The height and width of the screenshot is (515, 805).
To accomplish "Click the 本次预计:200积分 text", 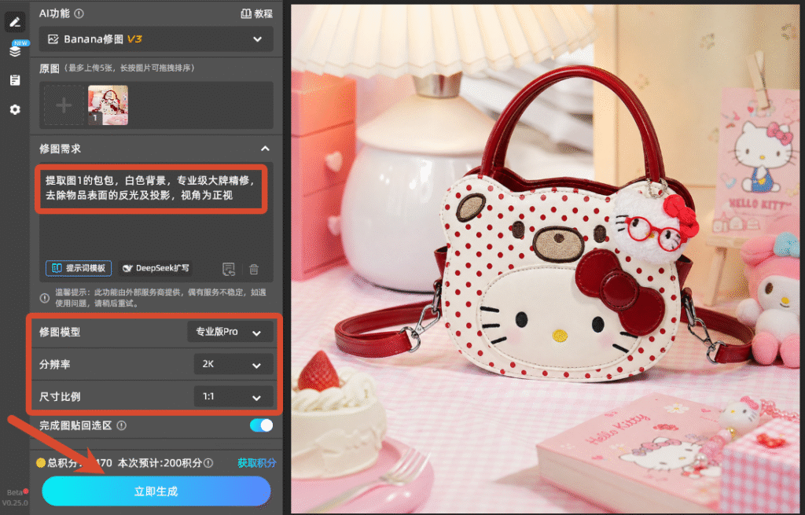I will [160, 463].
